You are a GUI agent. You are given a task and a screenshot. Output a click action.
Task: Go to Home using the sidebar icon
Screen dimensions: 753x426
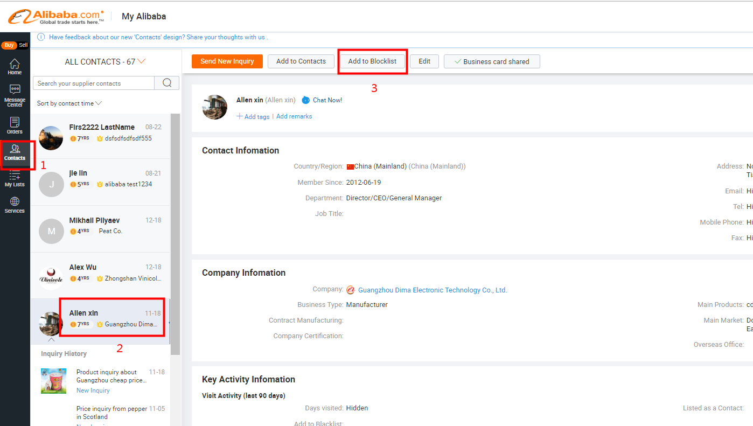point(15,66)
